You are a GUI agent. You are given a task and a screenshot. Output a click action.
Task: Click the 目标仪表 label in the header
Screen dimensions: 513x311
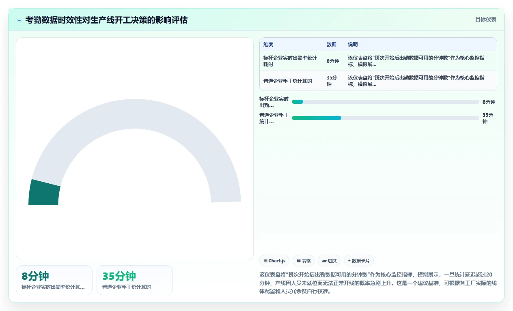(x=486, y=19)
